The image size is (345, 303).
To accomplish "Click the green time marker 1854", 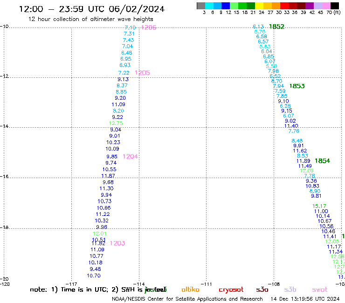I will tap(322, 161).
